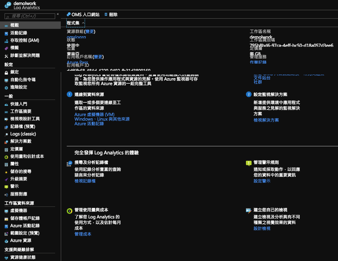
Task: Click 設定警示 link
Action: [x=262, y=181]
